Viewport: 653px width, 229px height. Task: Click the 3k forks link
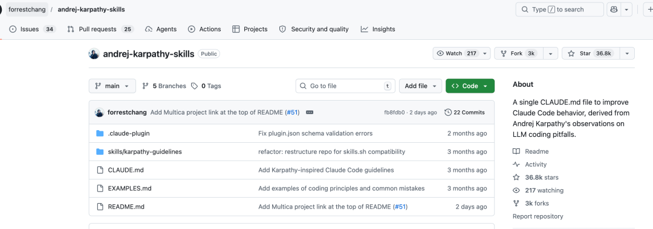[x=531, y=203]
